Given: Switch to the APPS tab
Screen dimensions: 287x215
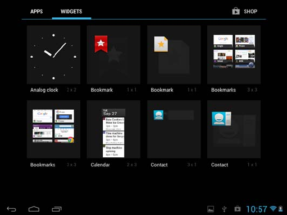Looking at the screenshot, I should tap(37, 11).
